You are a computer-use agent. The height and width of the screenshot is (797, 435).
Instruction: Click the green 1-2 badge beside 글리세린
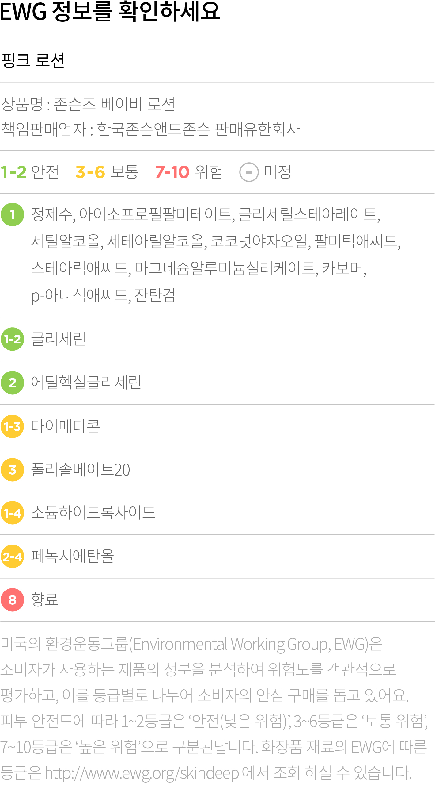point(12,339)
